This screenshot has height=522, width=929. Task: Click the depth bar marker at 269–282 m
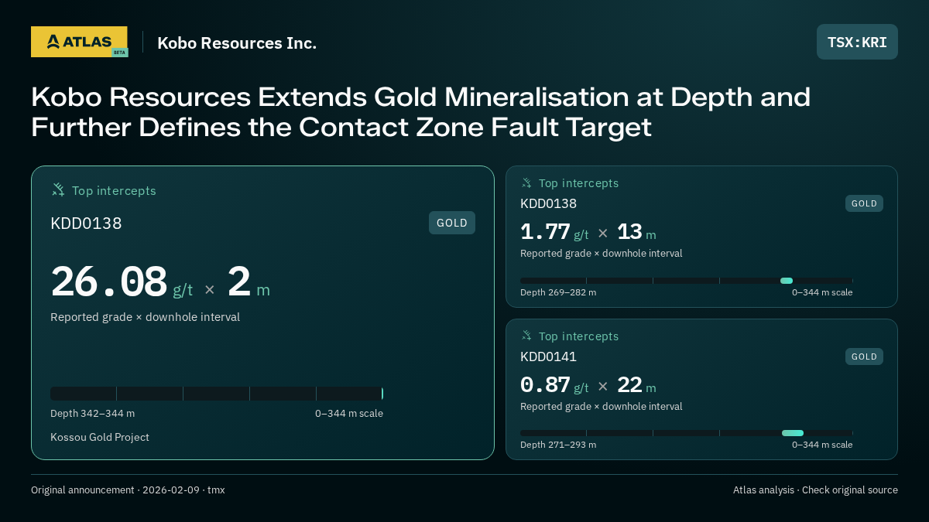point(787,281)
